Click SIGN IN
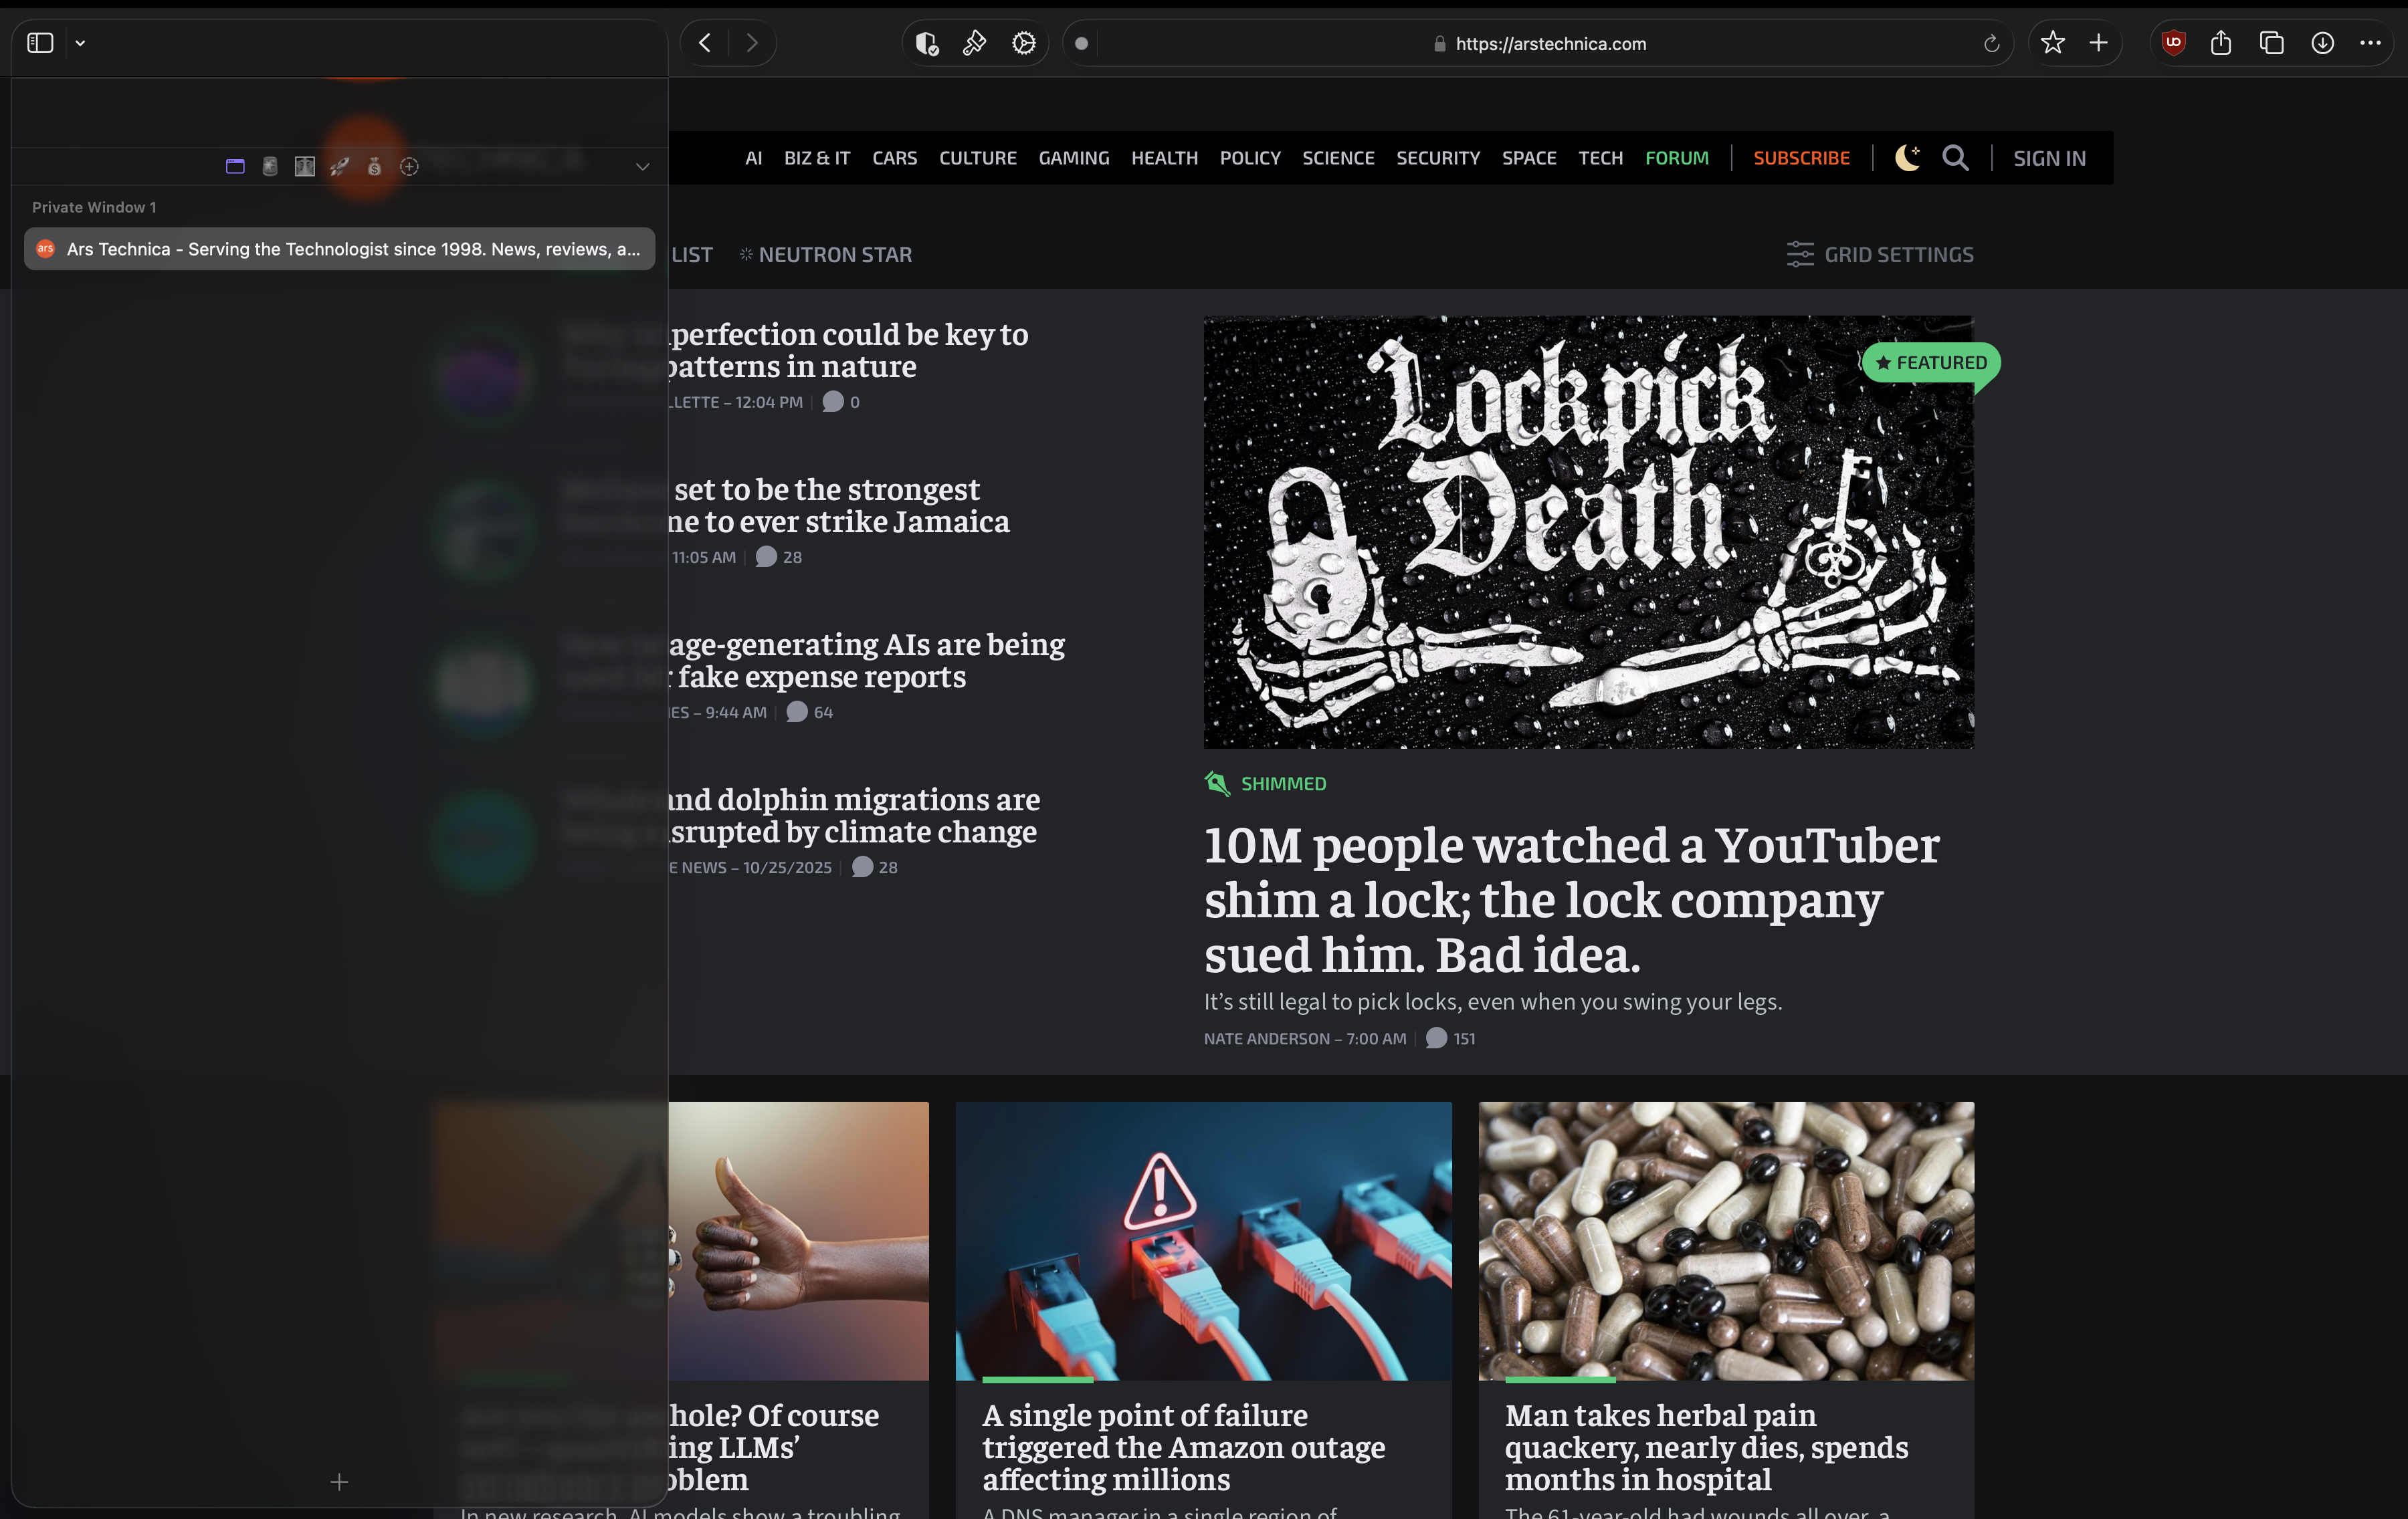 pyautogui.click(x=2049, y=158)
